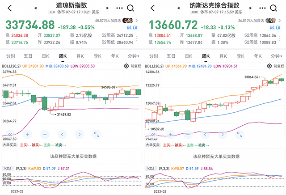The height and width of the screenshot is (195, 286).
Task: Open chart settings gear on Dow Jones chart
Action: 126,66
